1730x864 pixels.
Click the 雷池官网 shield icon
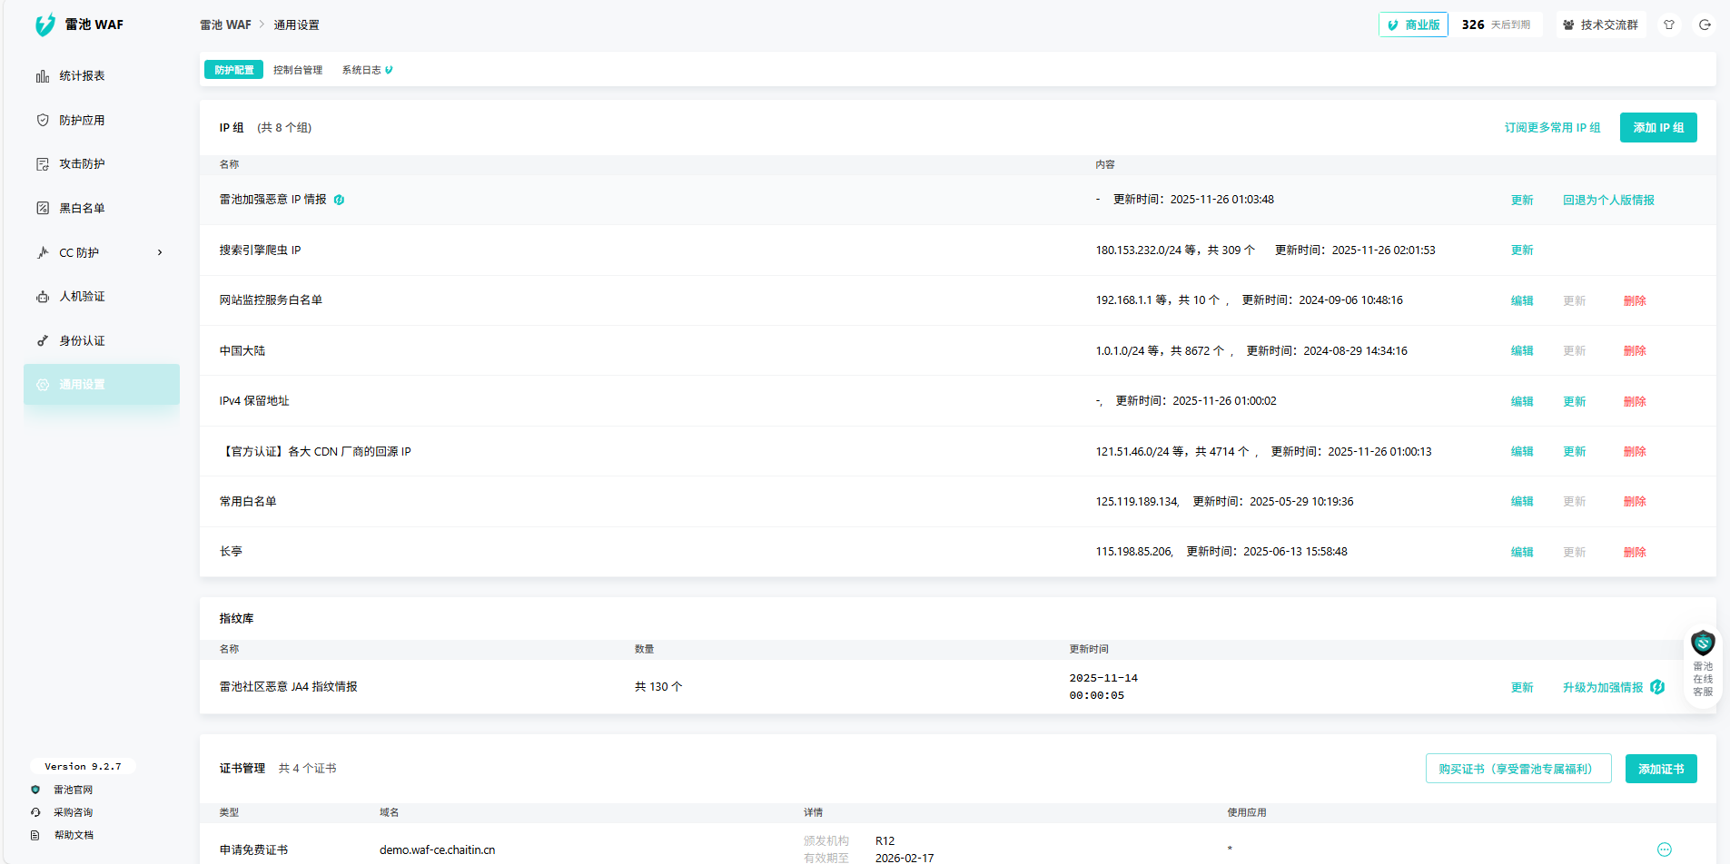click(35, 790)
